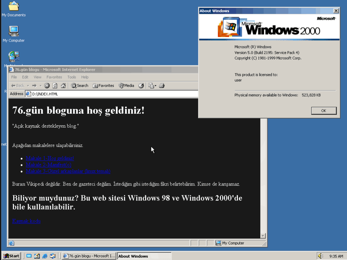
Task: Open the View menu
Action: pyautogui.click(x=37, y=77)
